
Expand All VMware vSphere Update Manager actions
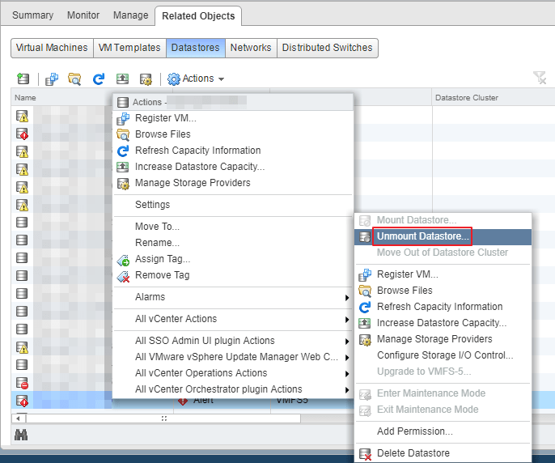pos(347,358)
